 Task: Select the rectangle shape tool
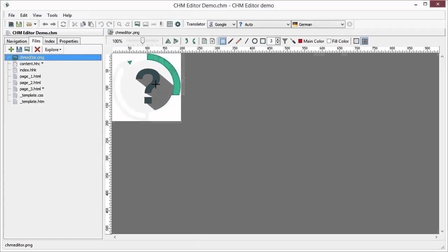pos(263,41)
